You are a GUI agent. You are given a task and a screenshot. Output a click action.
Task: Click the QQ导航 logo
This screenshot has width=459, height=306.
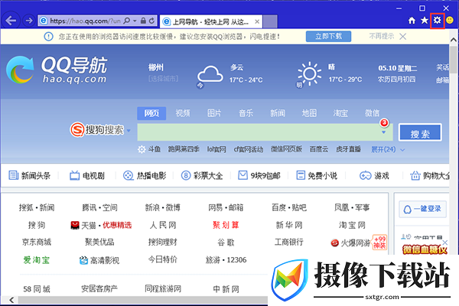pos(57,70)
